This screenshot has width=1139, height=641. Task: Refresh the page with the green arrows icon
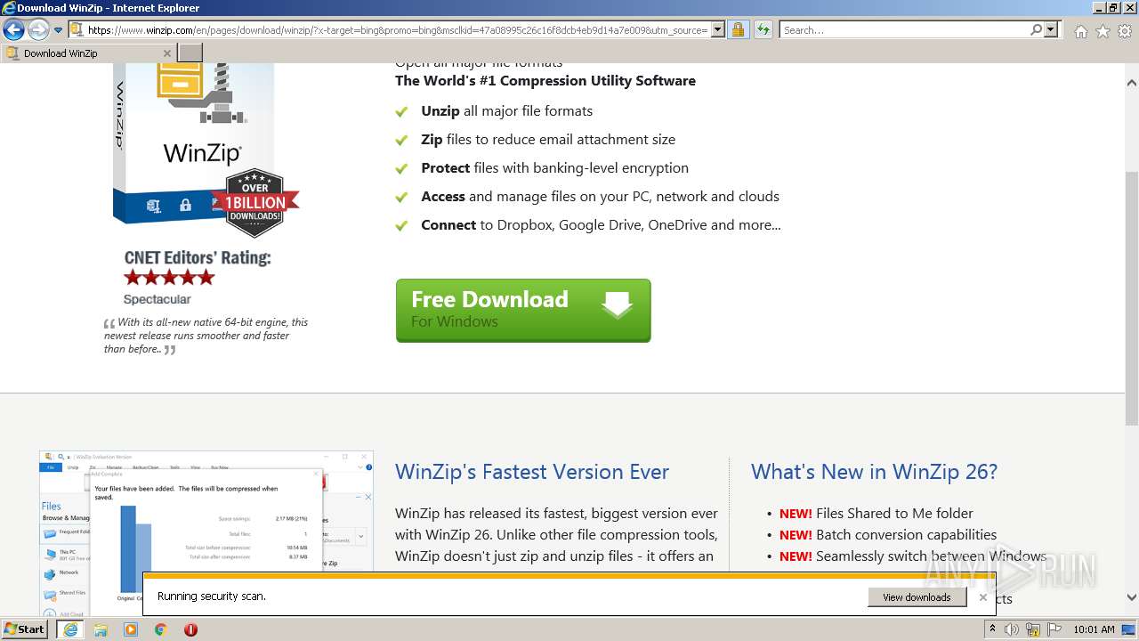pos(763,30)
